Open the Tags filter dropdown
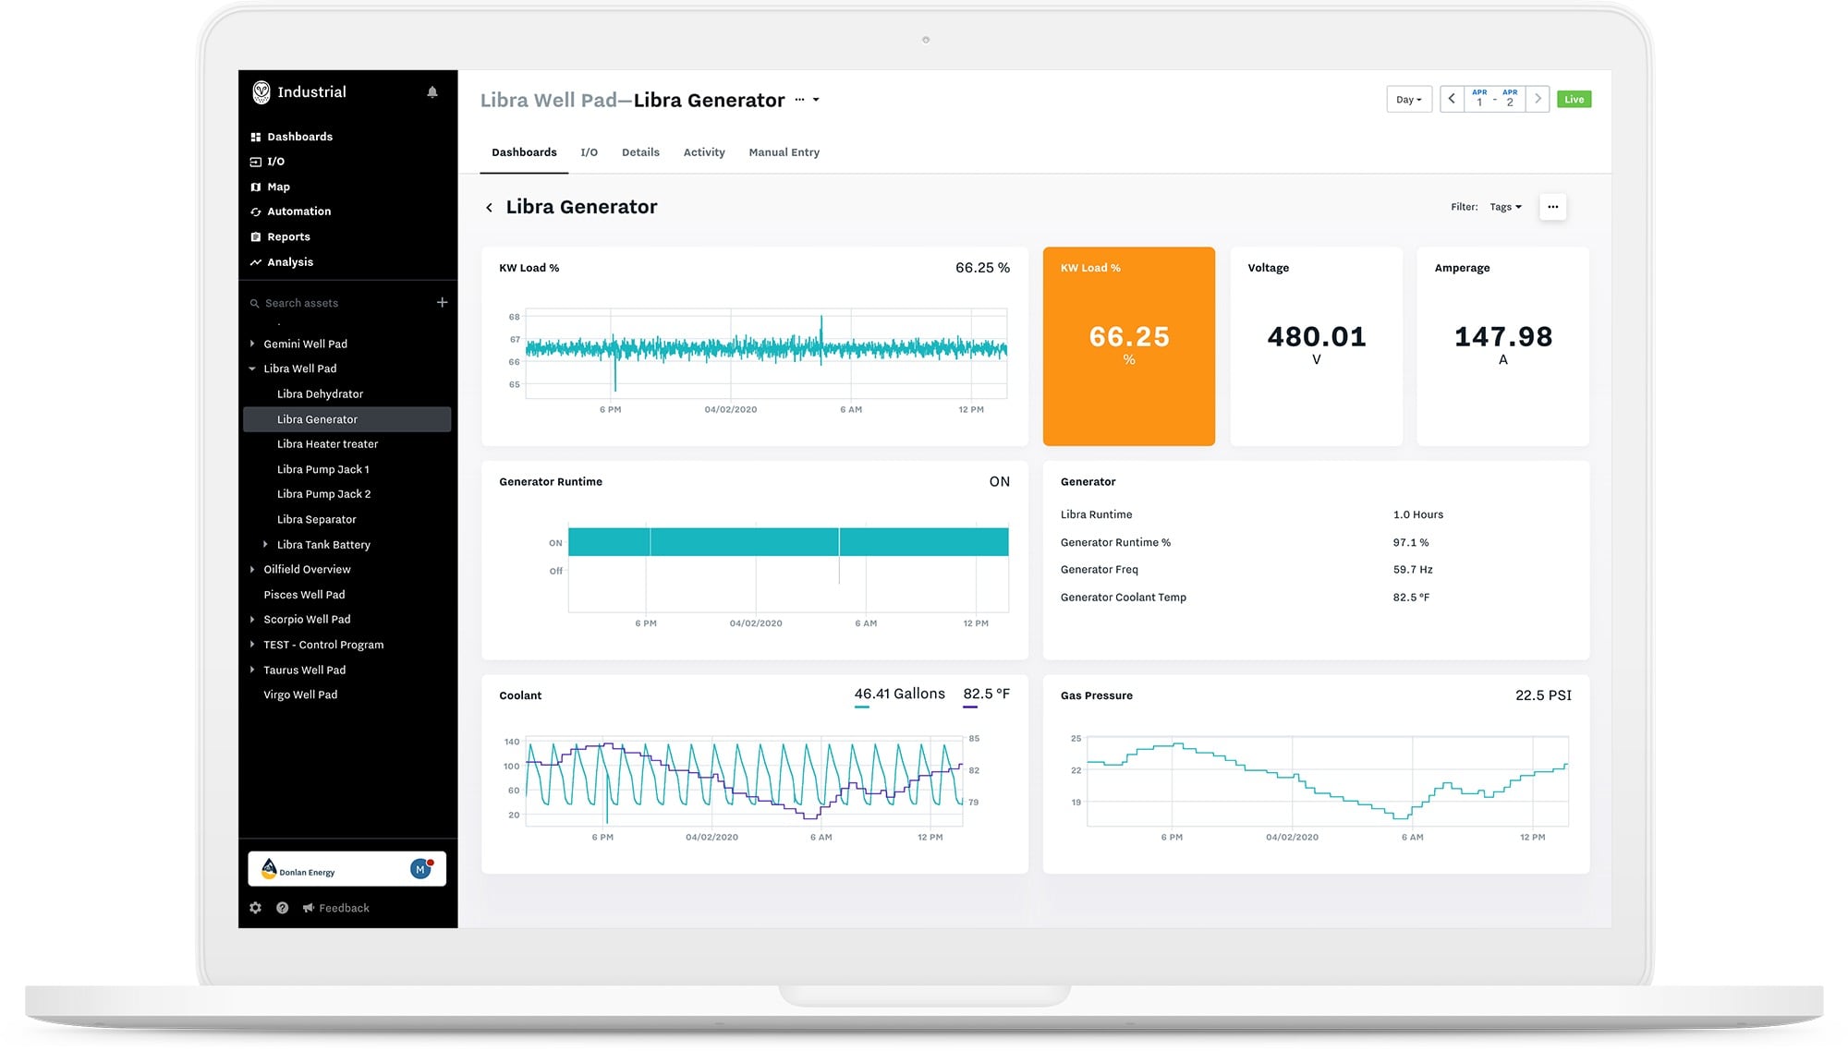Image resolution: width=1848 pixels, height=1051 pixels. click(1505, 207)
